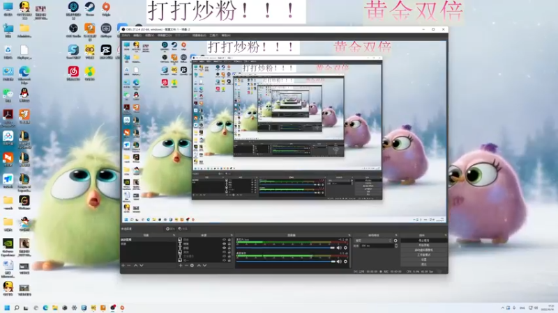Open the QQ Music yellow-green shortcut
This screenshot has height=313, width=558.
point(90,72)
